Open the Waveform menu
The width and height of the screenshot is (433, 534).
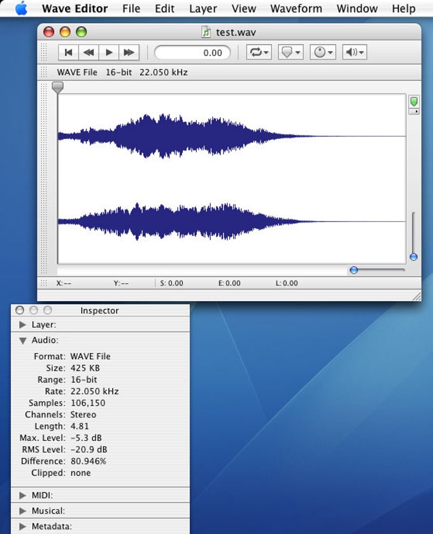tap(296, 8)
